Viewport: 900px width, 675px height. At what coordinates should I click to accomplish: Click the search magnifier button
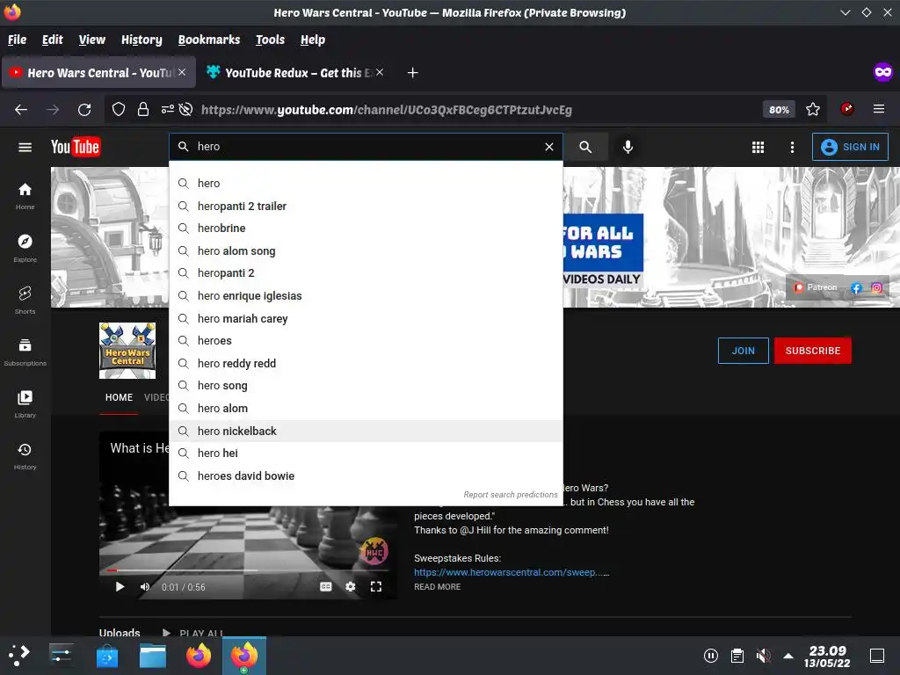click(585, 147)
